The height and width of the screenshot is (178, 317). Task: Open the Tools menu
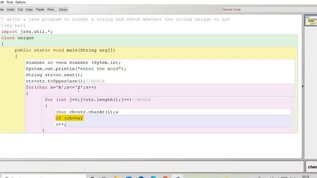tap(9, 2)
